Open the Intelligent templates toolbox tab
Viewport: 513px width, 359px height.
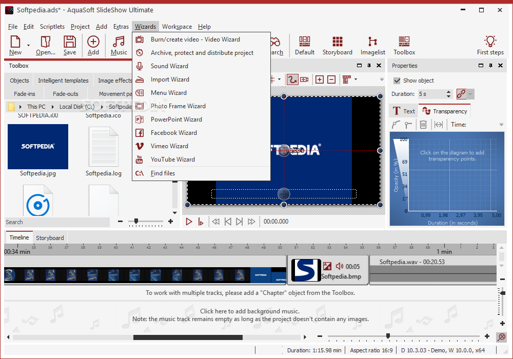(63, 81)
